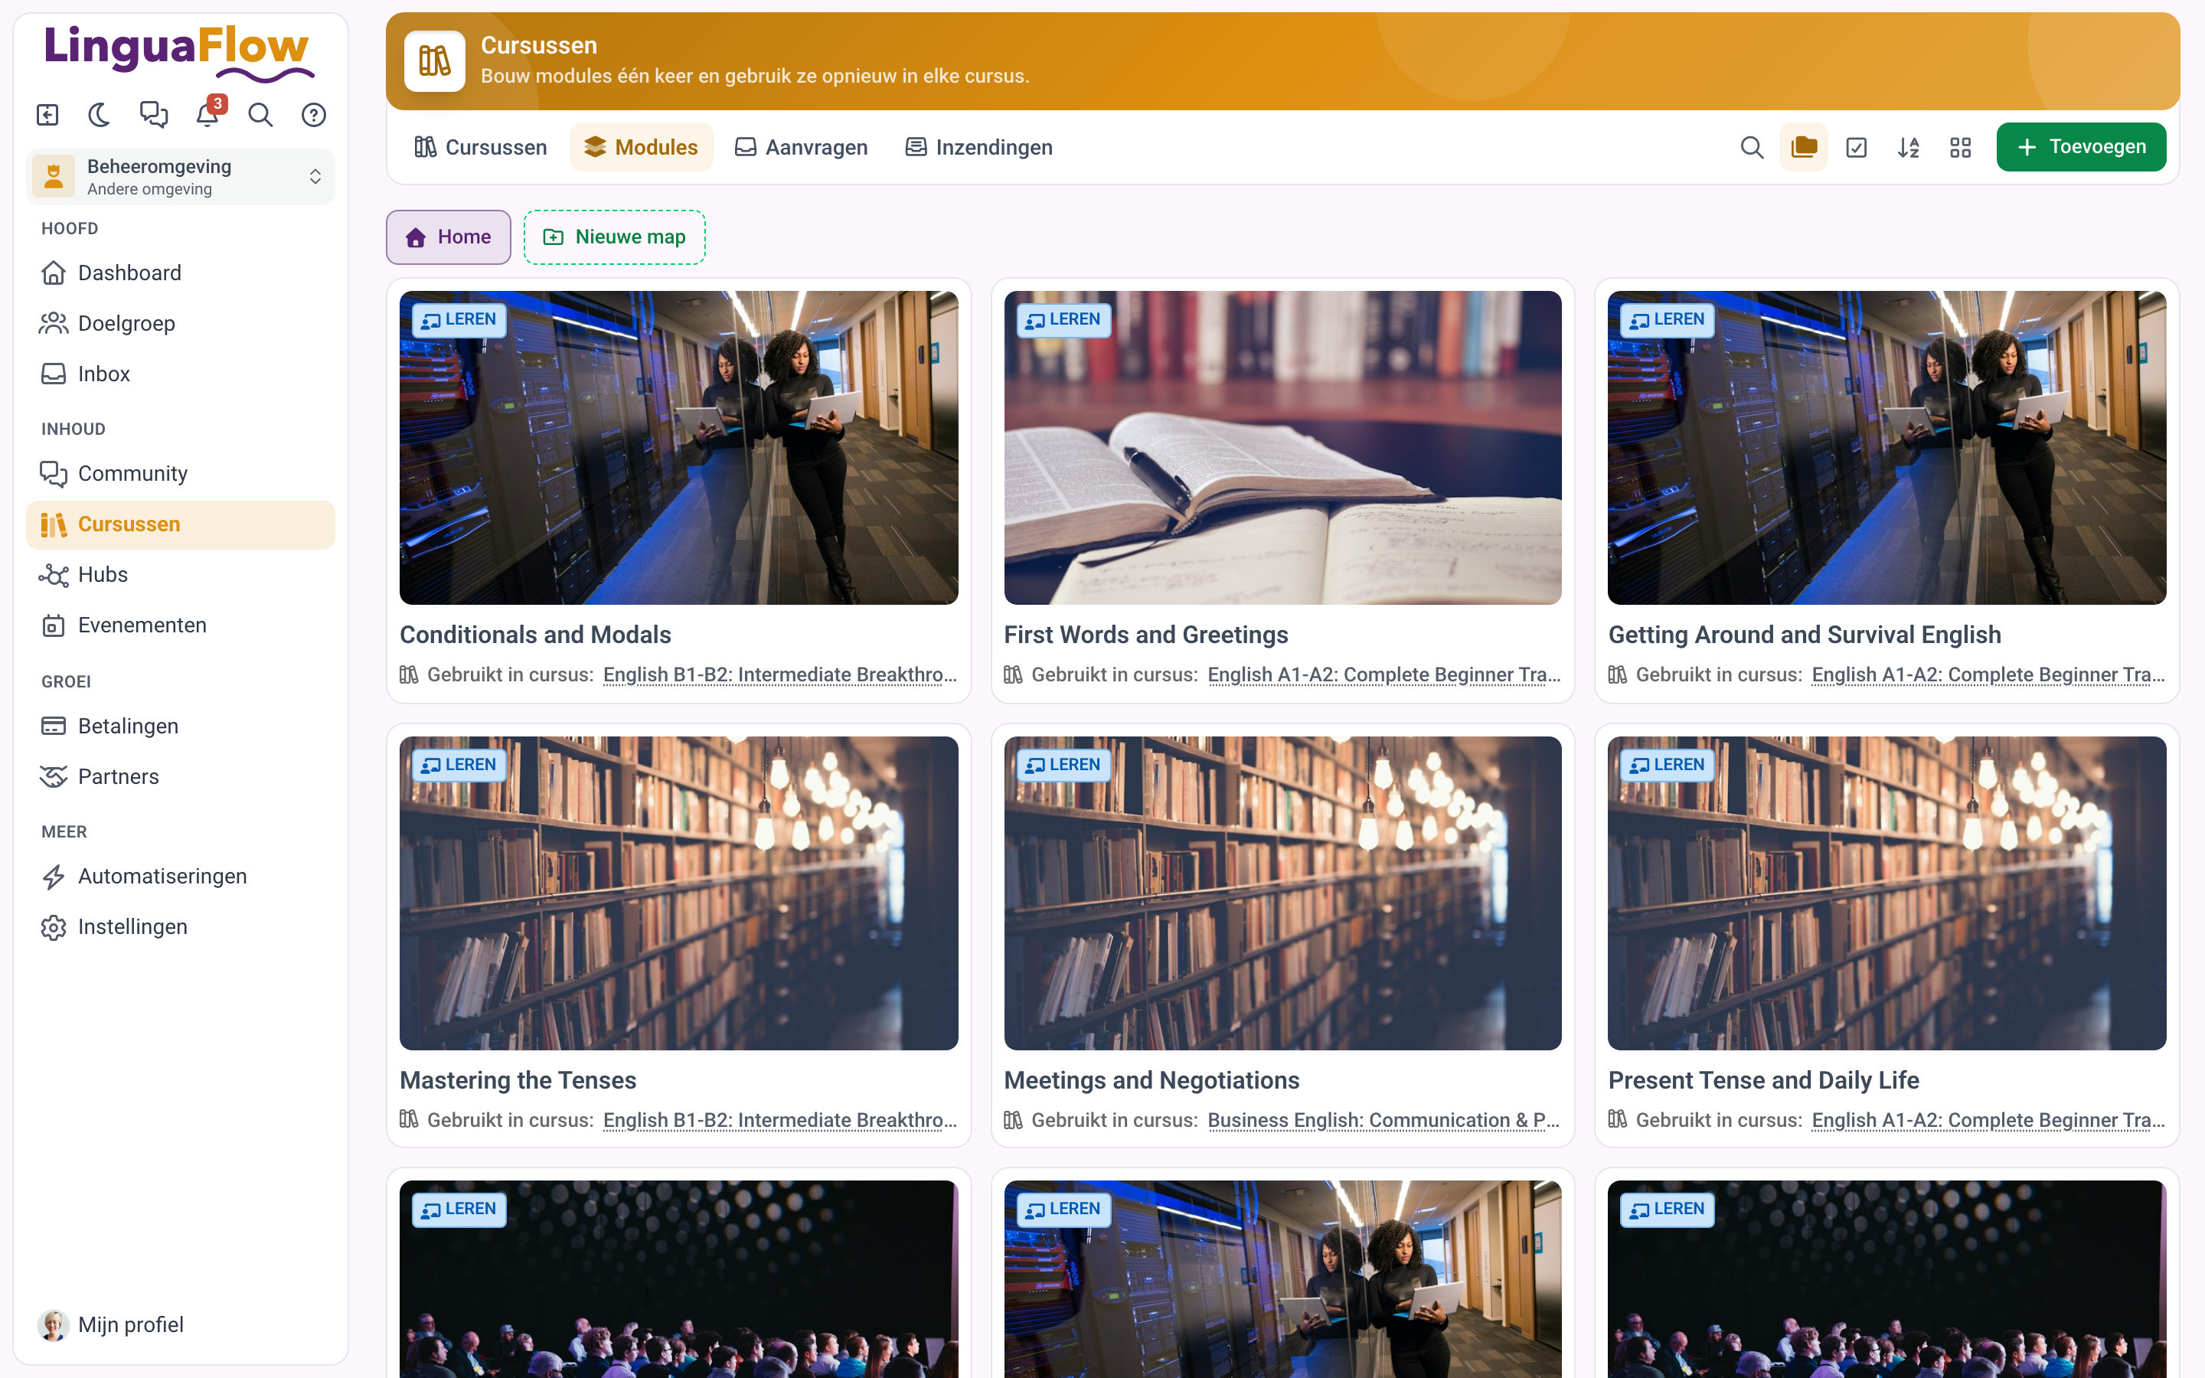
Task: Select Cursussen in the sidebar
Action: point(181,524)
